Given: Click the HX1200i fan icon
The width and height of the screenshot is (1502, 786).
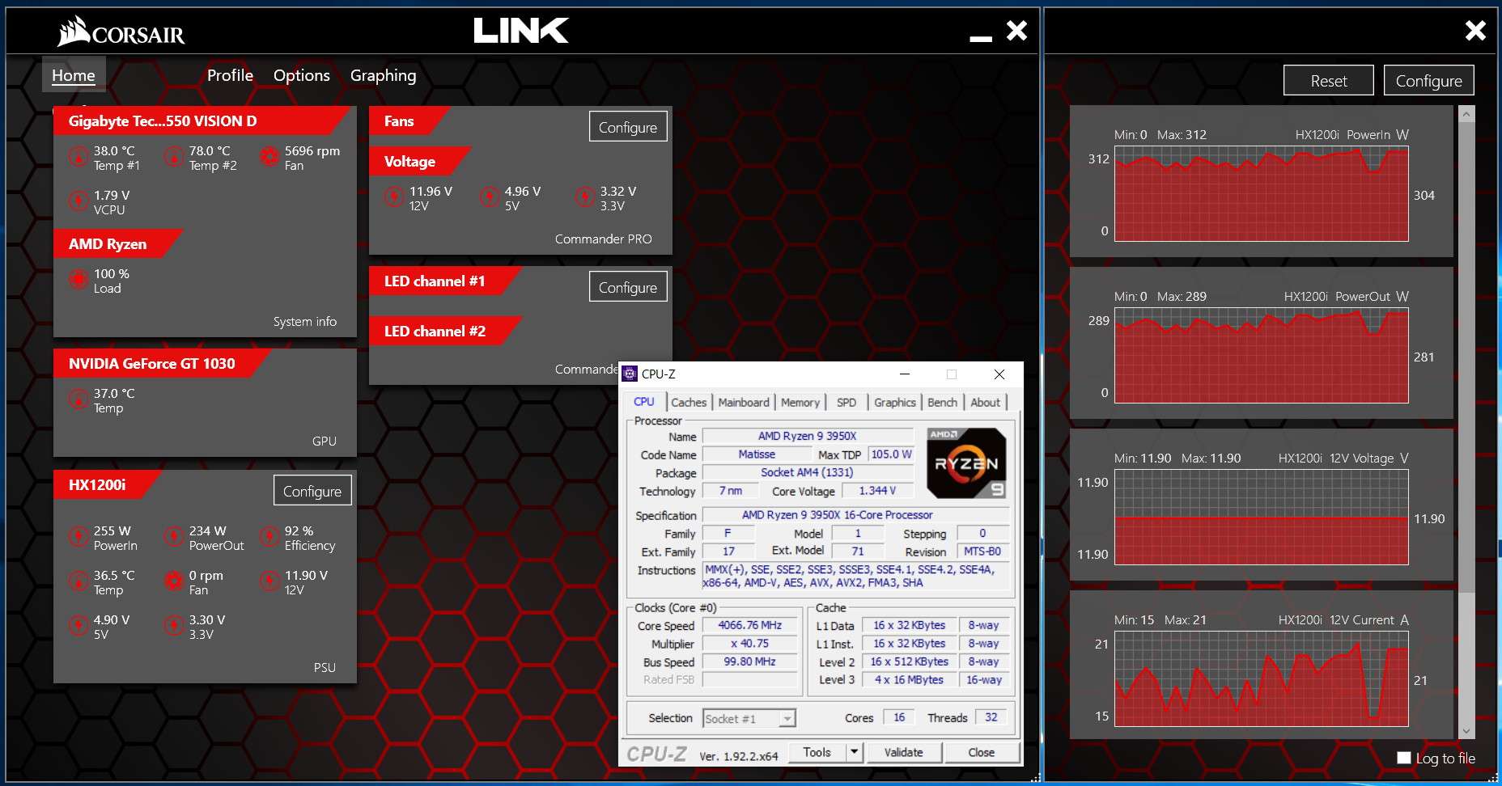Looking at the screenshot, I should [173, 581].
